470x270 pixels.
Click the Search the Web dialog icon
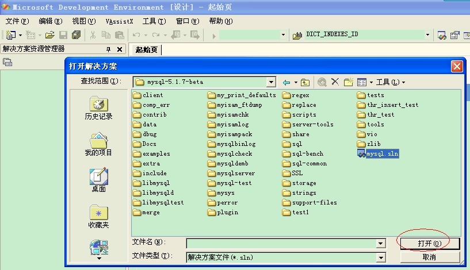tap(322, 82)
